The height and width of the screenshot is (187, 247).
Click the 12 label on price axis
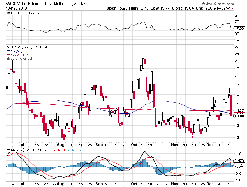[237, 137]
